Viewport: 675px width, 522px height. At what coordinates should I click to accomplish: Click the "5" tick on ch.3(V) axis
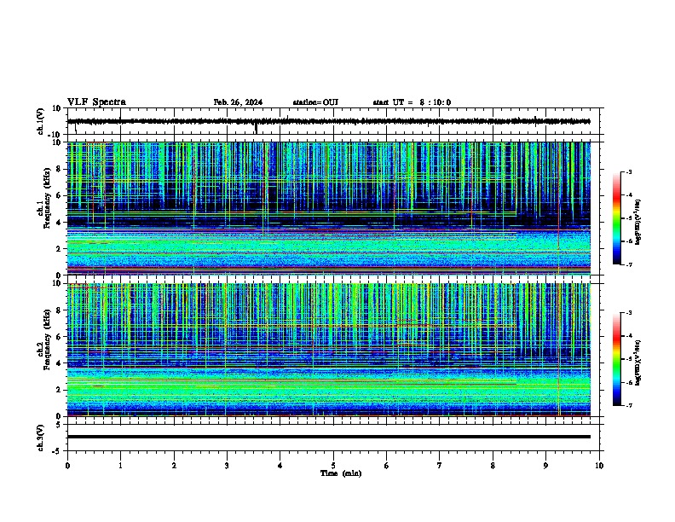tap(59, 424)
